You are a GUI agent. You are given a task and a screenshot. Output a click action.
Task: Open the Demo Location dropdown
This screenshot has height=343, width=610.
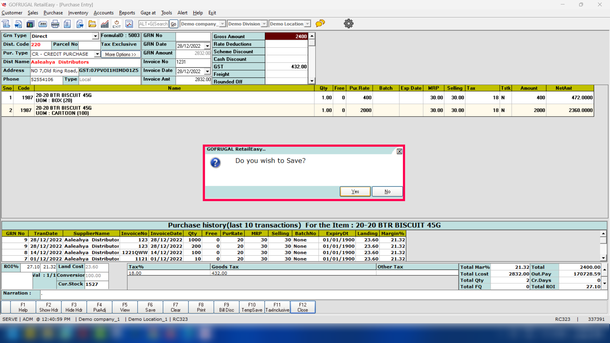[307, 24]
